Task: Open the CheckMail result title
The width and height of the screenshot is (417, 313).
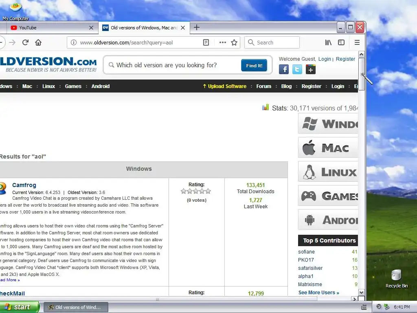Action: tap(13, 293)
